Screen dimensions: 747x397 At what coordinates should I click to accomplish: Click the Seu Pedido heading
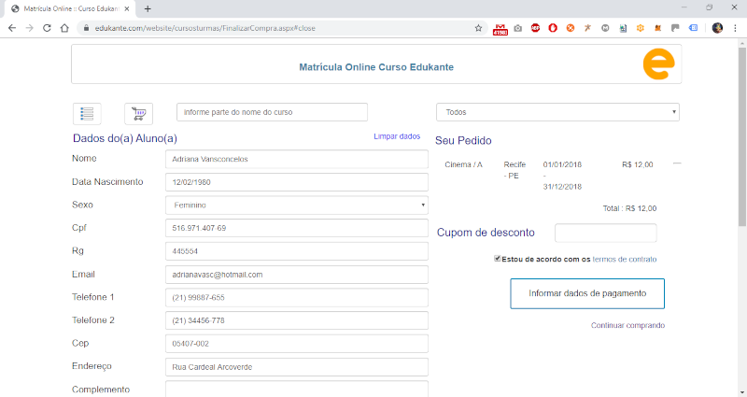463,141
